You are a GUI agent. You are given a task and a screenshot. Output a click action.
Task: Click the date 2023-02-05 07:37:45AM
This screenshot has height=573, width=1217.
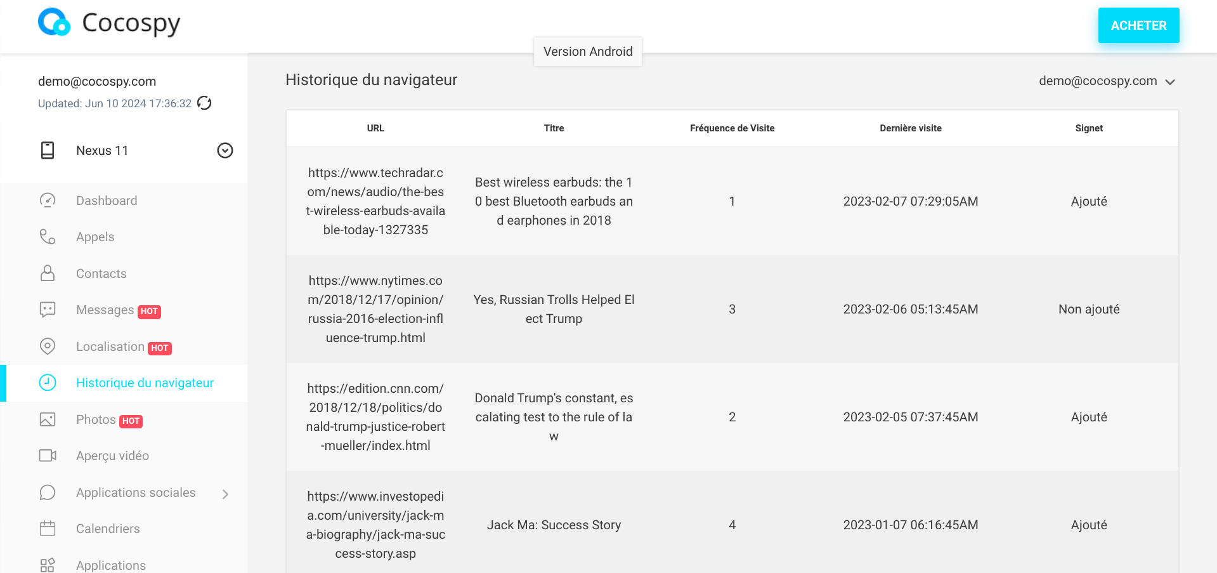pyautogui.click(x=911, y=417)
